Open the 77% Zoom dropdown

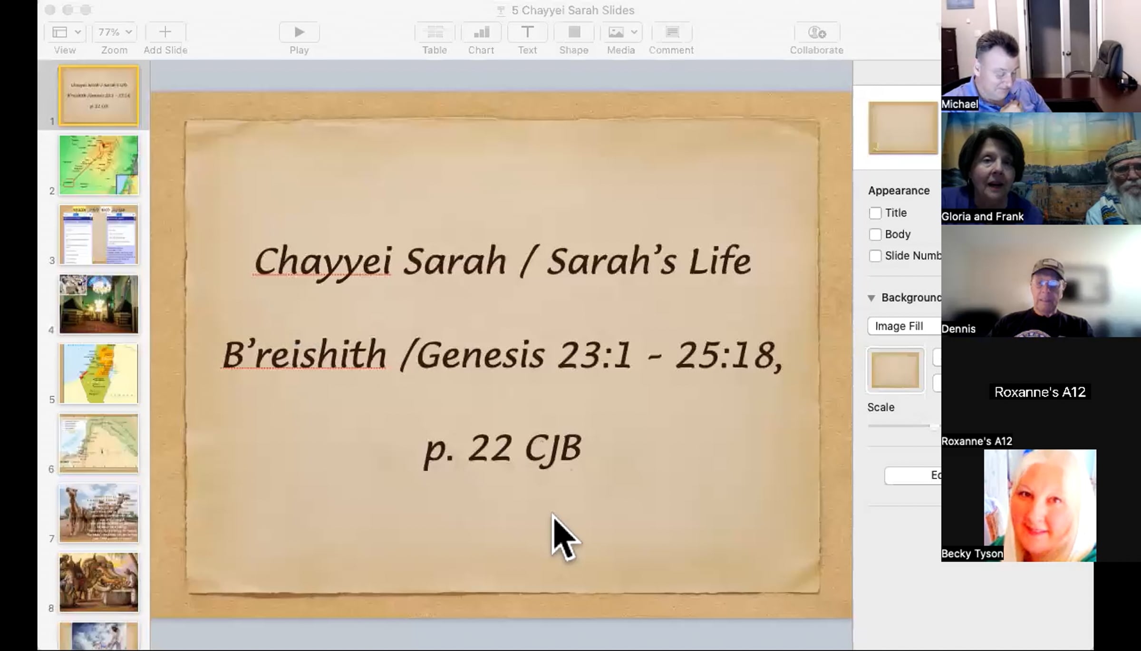pos(115,32)
